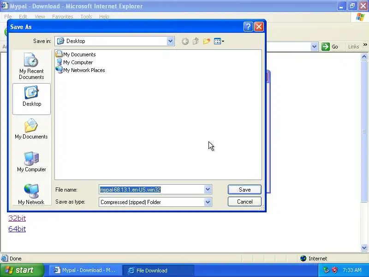Click the Up One Level folder icon
369x277 pixels.
point(196,42)
